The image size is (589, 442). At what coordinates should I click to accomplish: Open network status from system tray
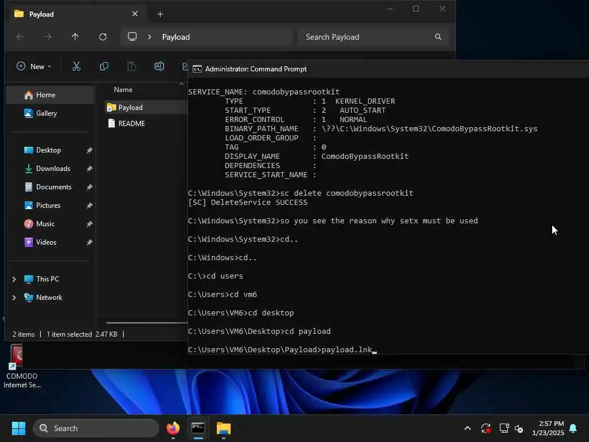tap(504, 428)
